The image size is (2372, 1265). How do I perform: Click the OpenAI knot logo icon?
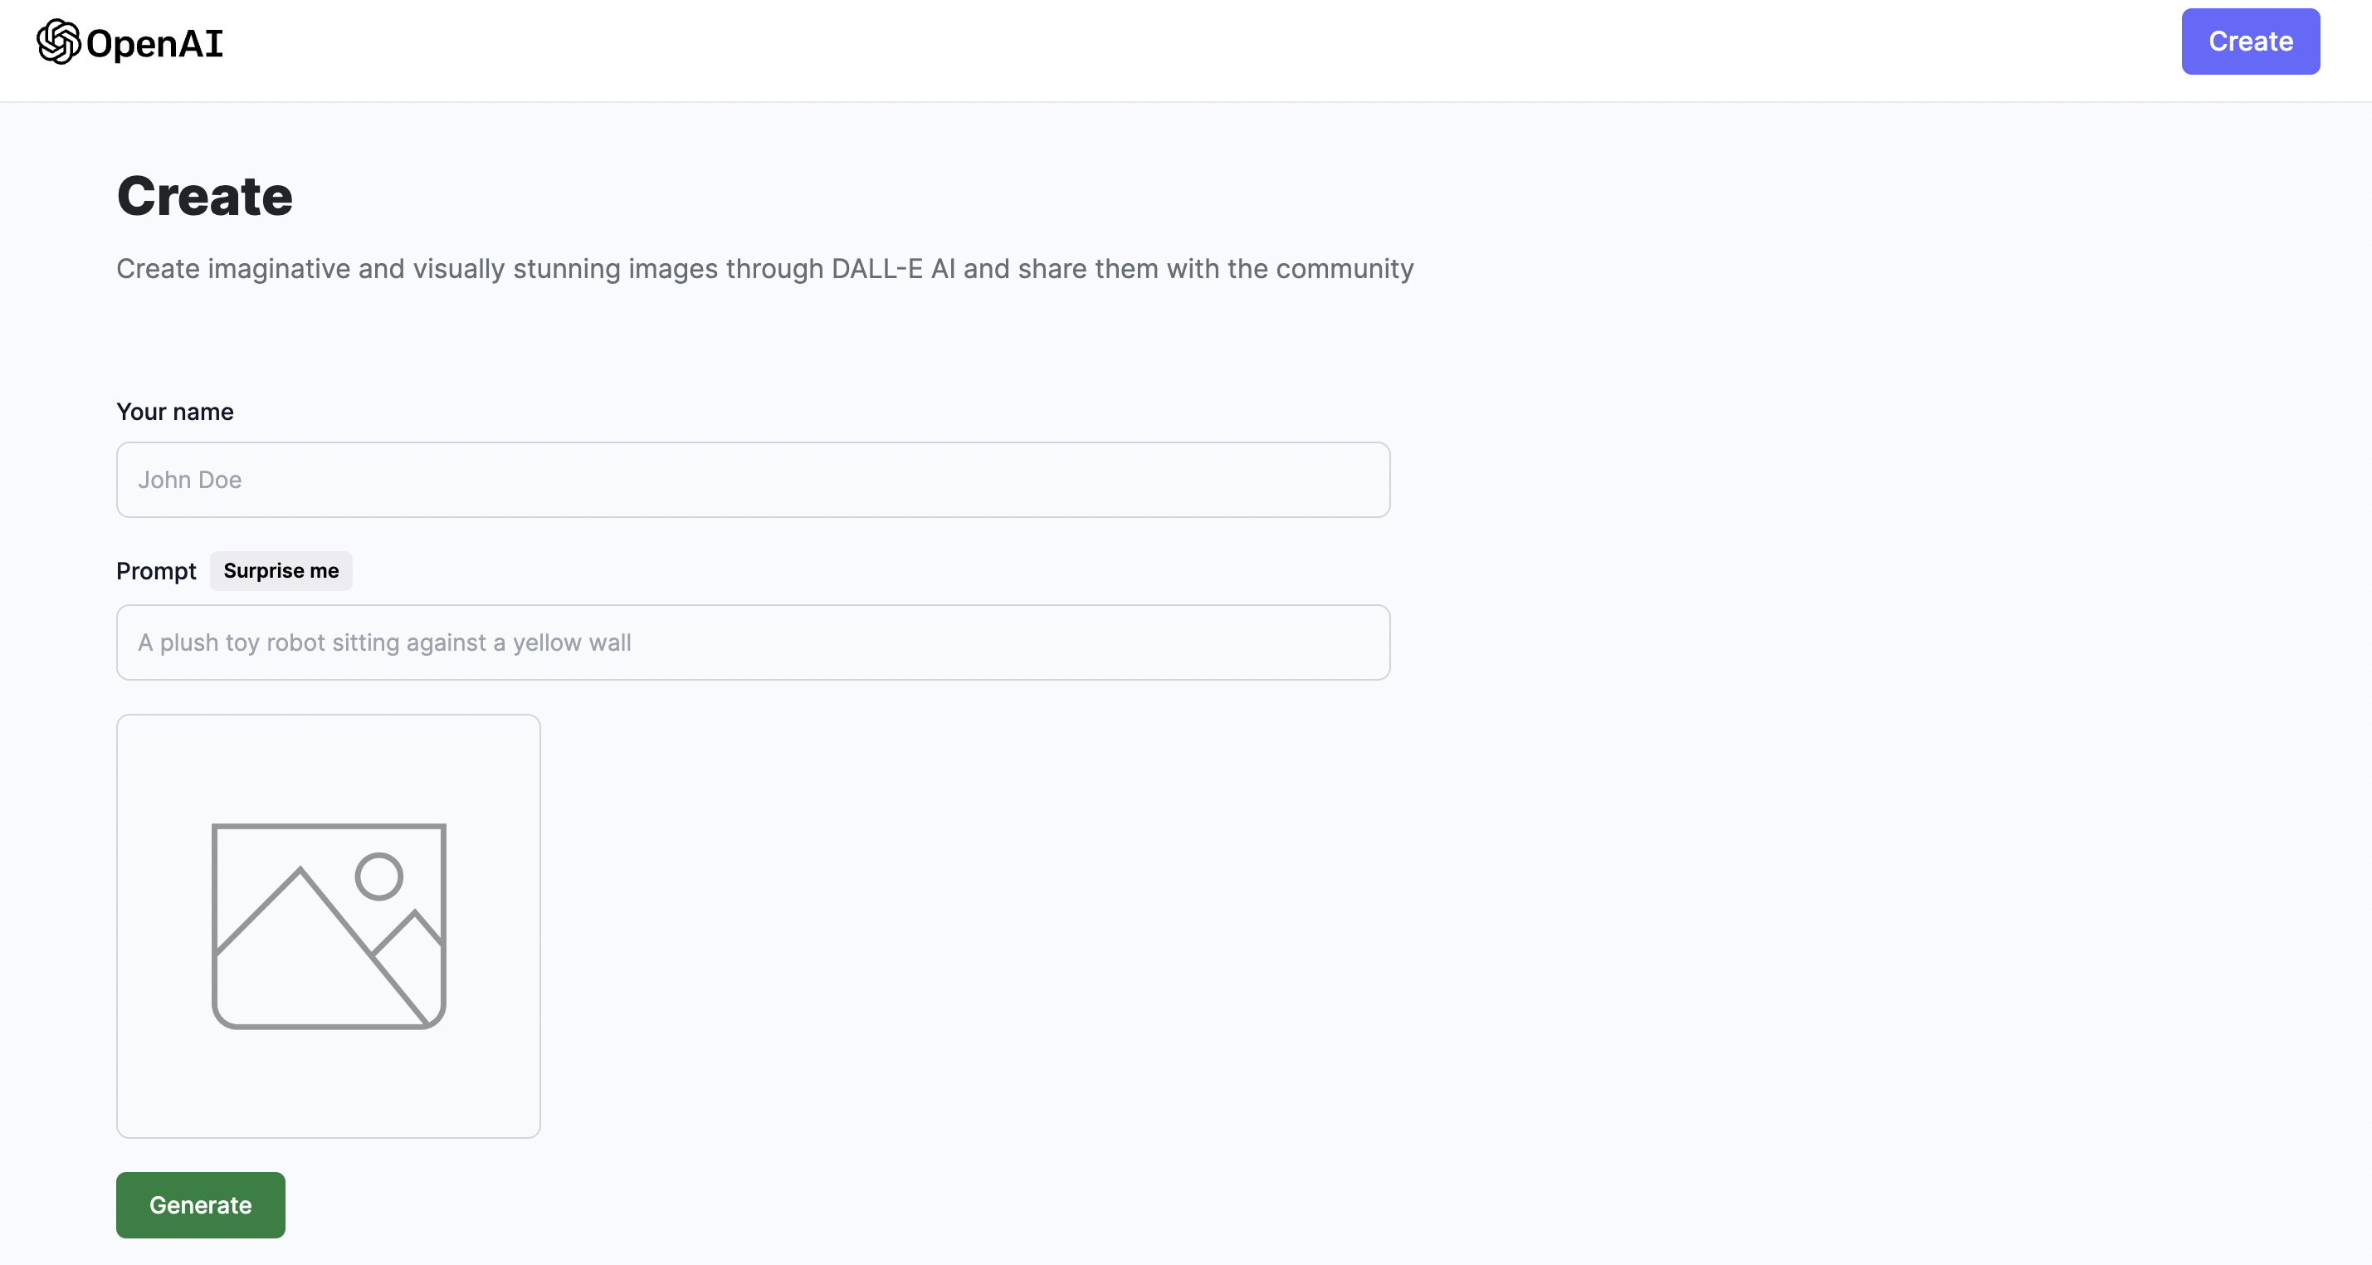pyautogui.click(x=59, y=42)
